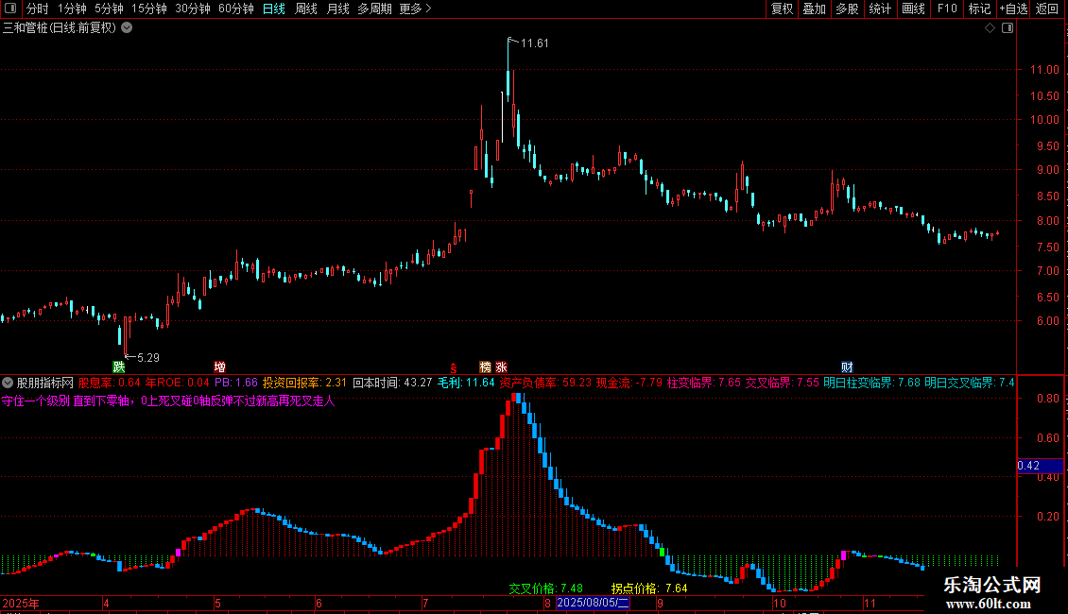Image resolution: width=1068 pixels, height=614 pixels.
Task: Switch to 30分钟 period
Action: point(192,9)
